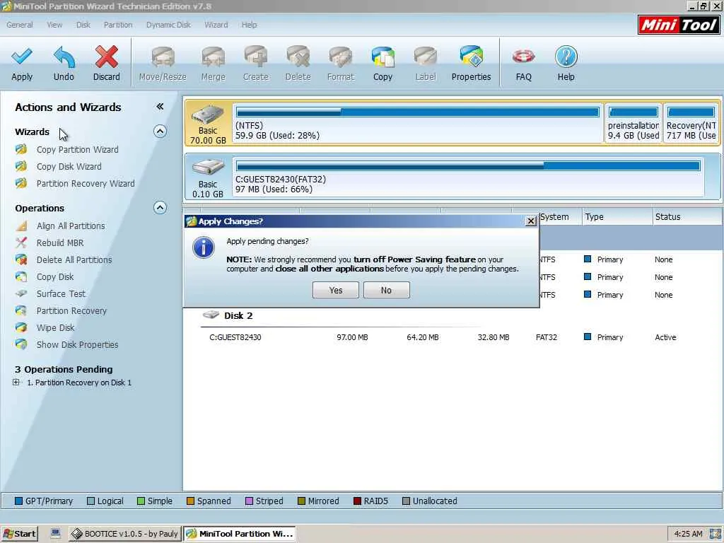Click the Undo arrow icon

click(64, 57)
